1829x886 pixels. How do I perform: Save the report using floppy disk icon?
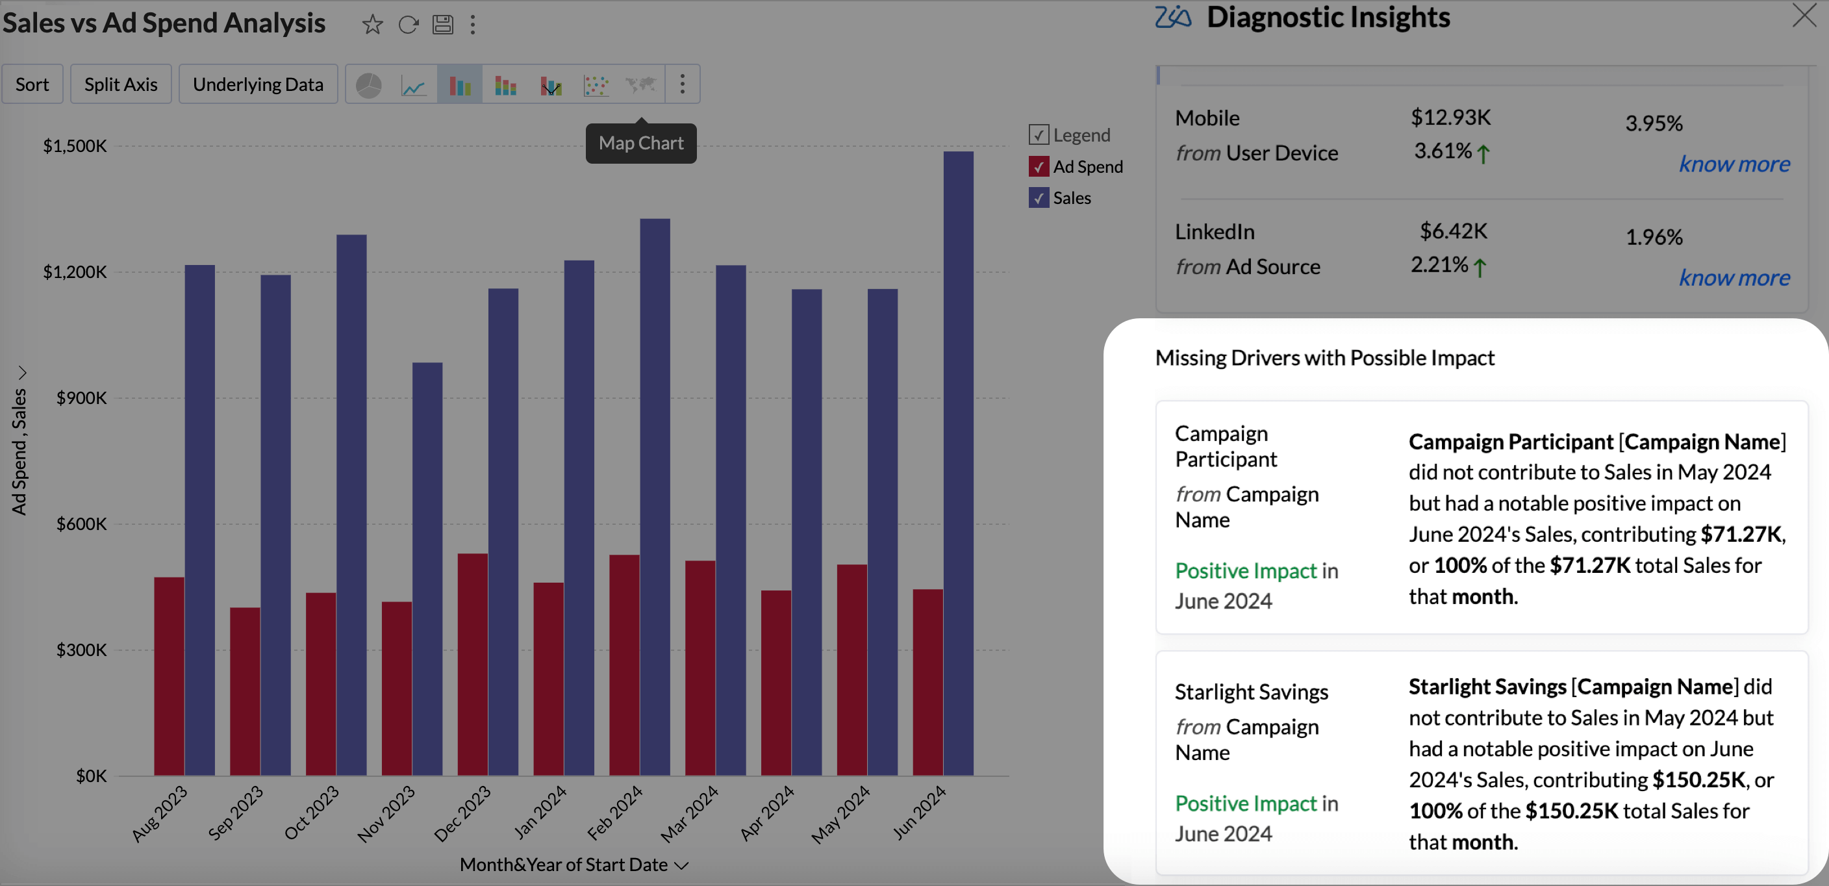[443, 25]
